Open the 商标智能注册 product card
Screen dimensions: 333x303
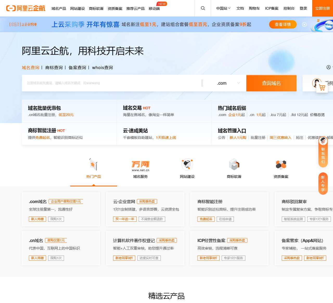(x=229, y=209)
